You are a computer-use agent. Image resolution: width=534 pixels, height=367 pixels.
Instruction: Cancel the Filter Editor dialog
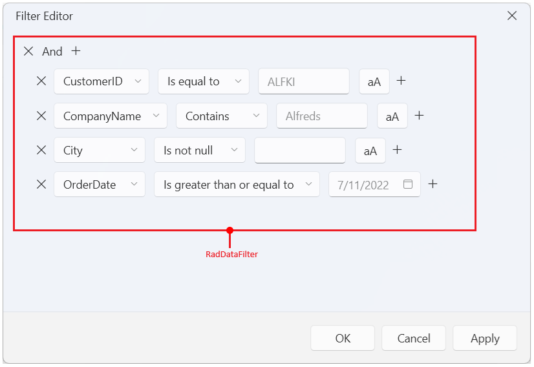tap(414, 338)
